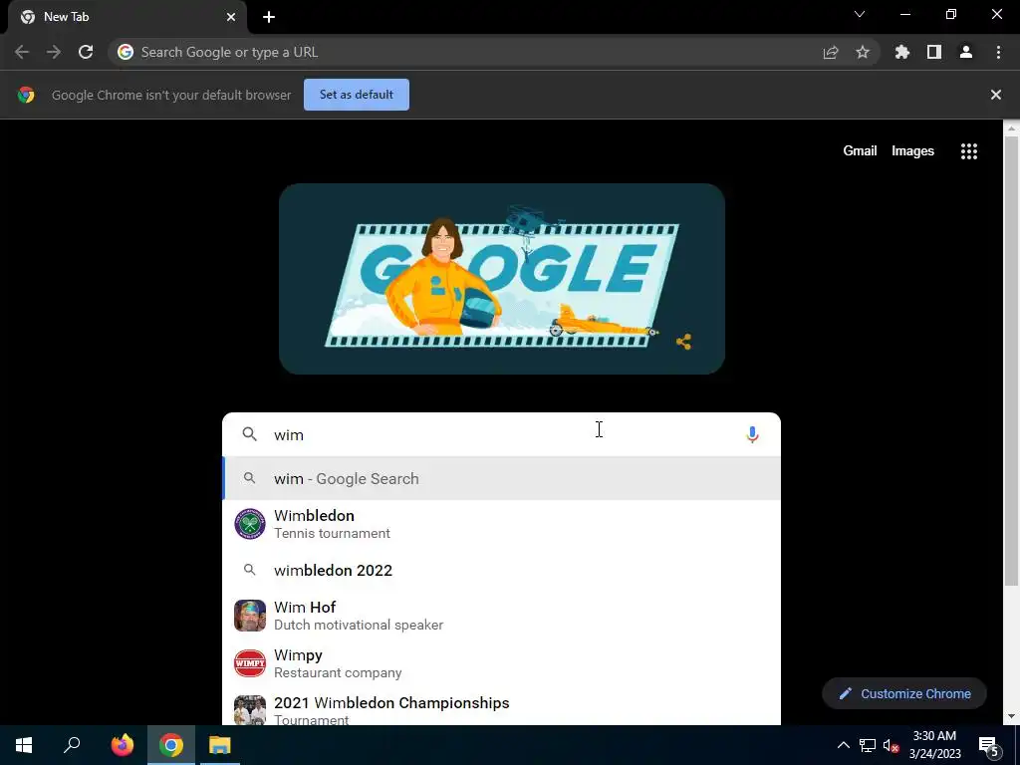Close the New Tab tab

tap(231, 17)
